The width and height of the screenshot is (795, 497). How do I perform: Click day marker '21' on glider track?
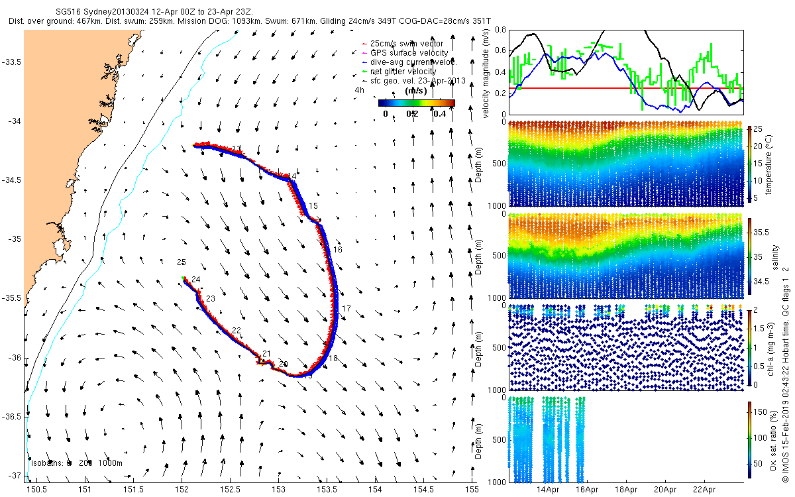tap(267, 353)
